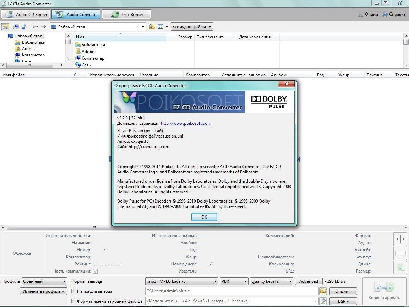Edit filename format with the notepad icon

[323, 301]
